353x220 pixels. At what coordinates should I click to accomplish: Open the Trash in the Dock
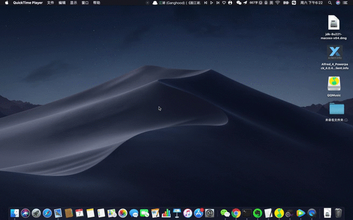click(338, 213)
